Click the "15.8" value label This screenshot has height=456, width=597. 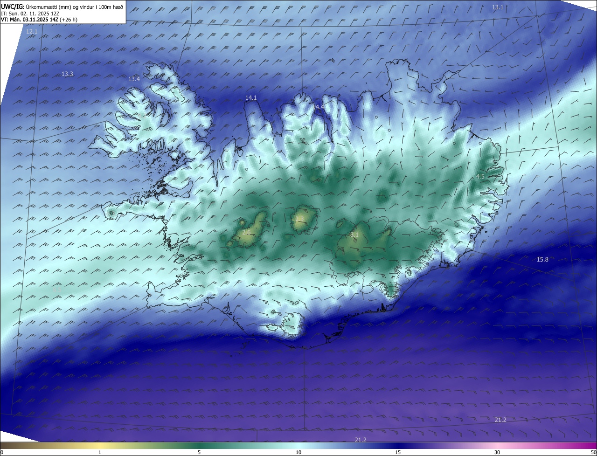tap(542, 259)
